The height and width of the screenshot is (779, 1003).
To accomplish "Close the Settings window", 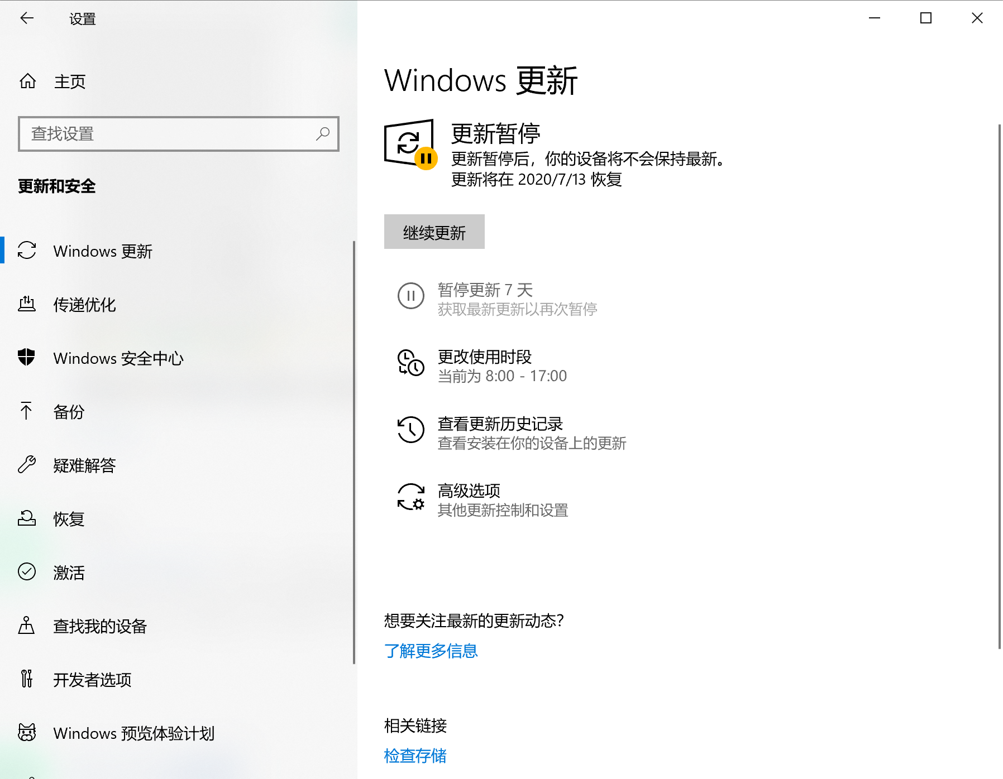I will coord(977,18).
